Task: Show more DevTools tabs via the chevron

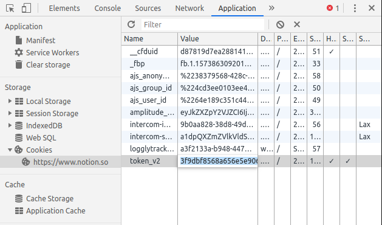Action: tap(271, 9)
